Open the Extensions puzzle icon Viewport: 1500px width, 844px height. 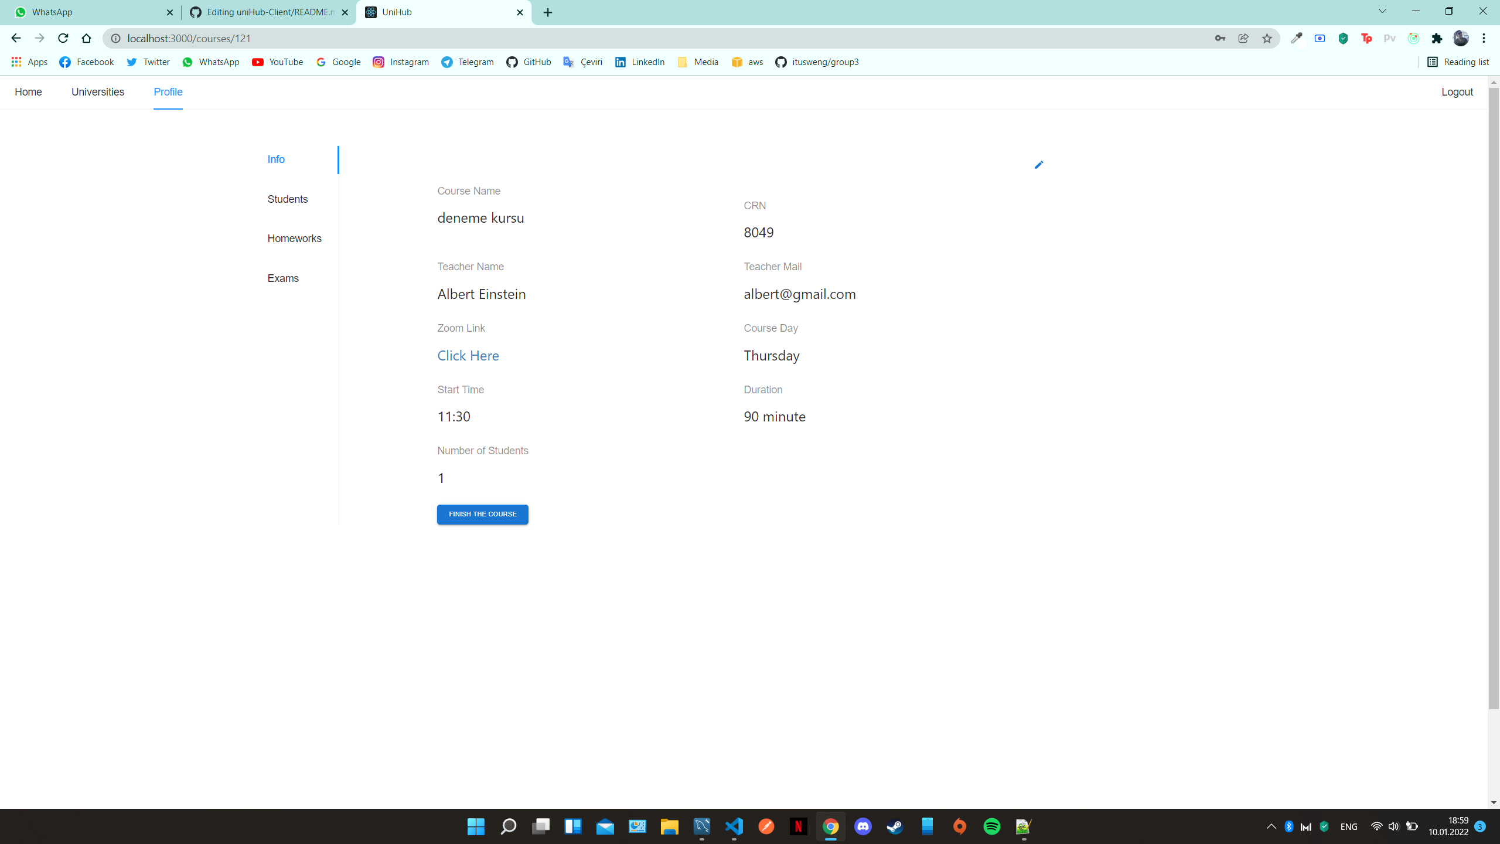[x=1437, y=38]
